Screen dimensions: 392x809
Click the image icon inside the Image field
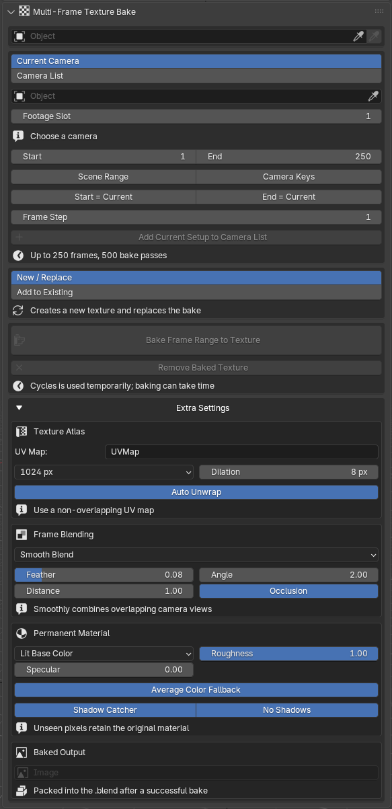pyautogui.click(x=23, y=773)
